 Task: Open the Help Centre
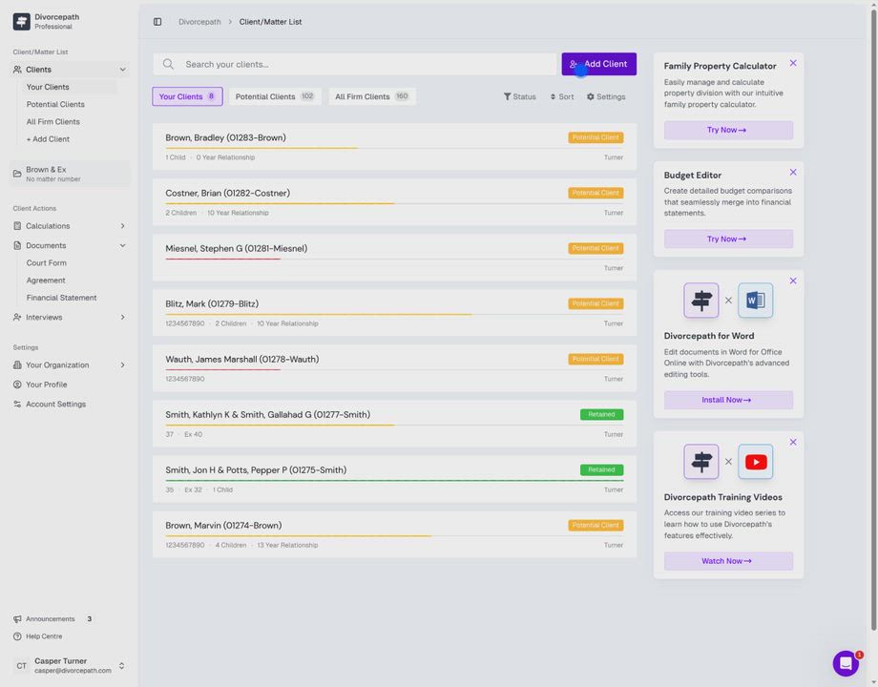tap(44, 636)
